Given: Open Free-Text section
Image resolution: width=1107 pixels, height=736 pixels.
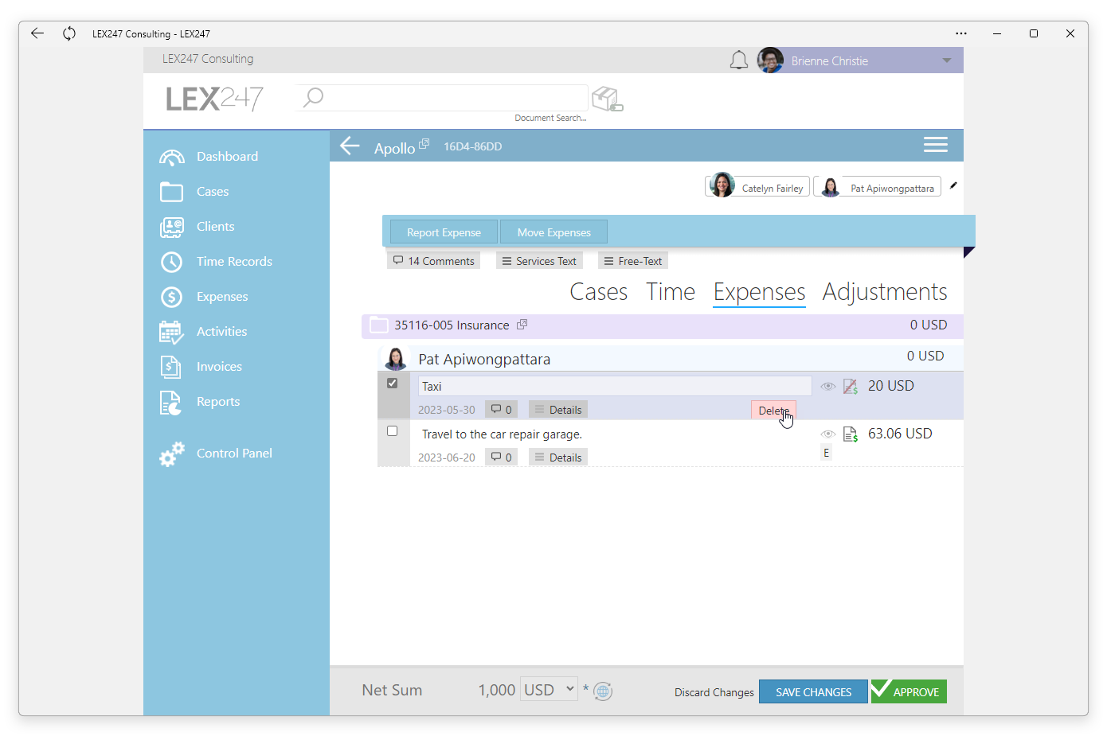Looking at the screenshot, I should (x=633, y=261).
